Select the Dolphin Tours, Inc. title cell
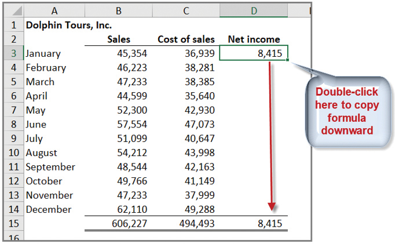 (69, 26)
